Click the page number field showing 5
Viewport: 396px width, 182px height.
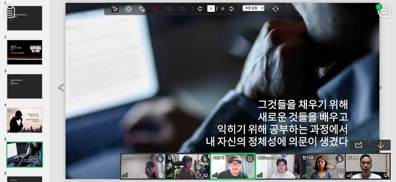click(x=211, y=9)
